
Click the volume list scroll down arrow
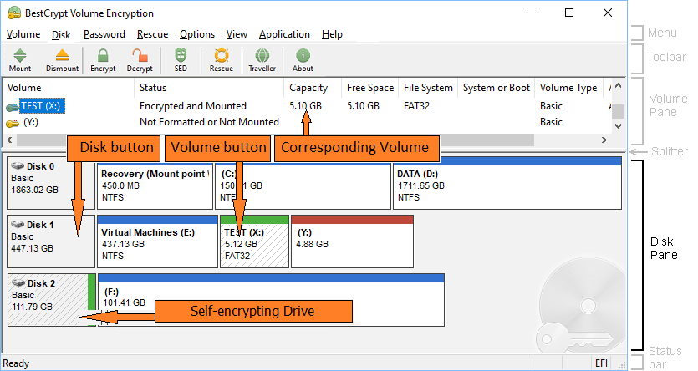[618, 126]
